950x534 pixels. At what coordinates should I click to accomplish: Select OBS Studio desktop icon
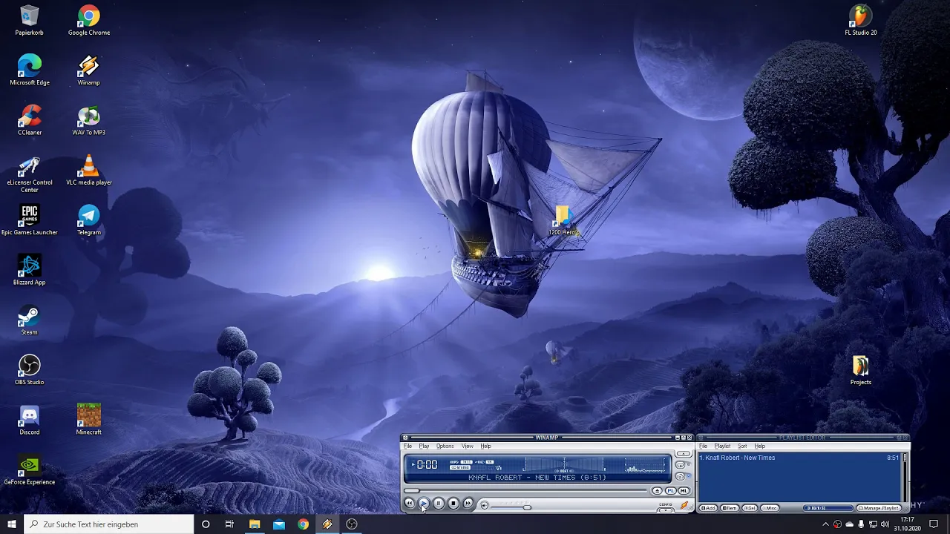coord(30,369)
